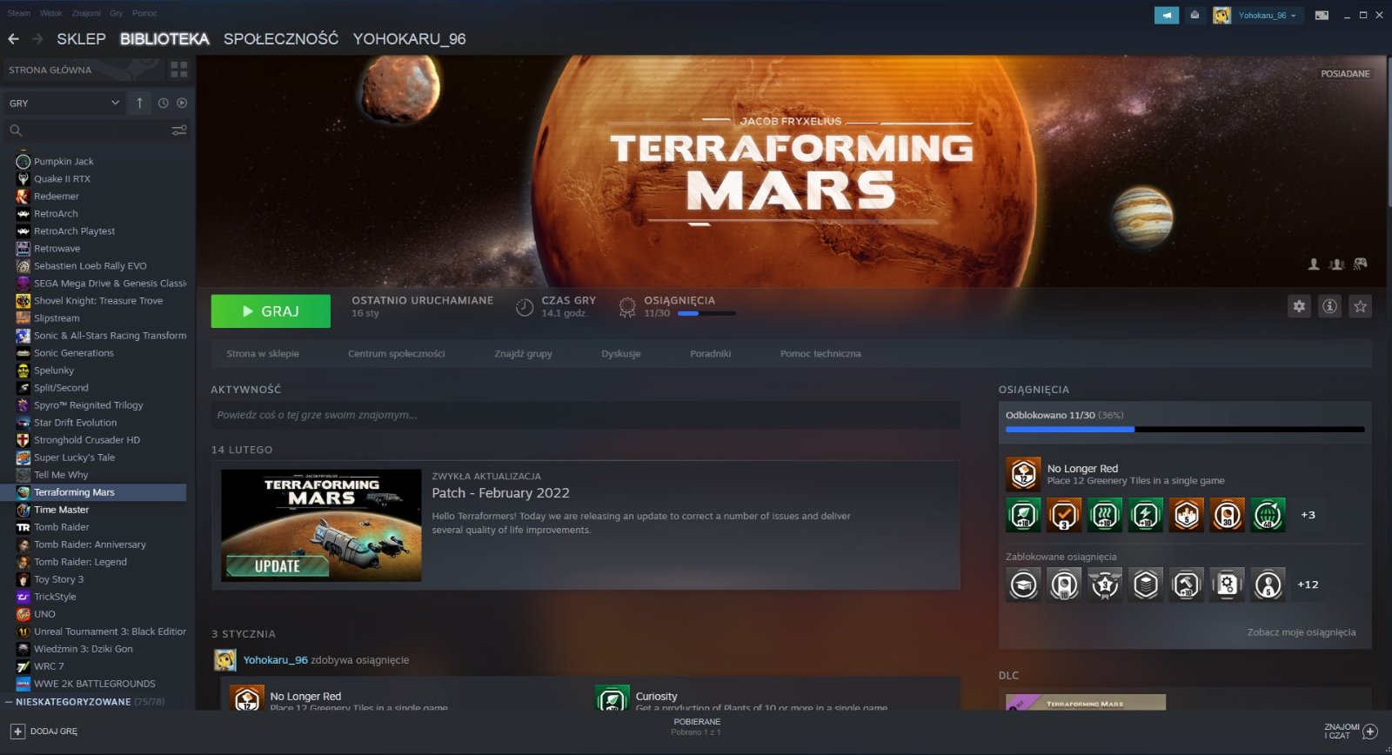Click the achievements progress bar in panel

(x=1185, y=429)
